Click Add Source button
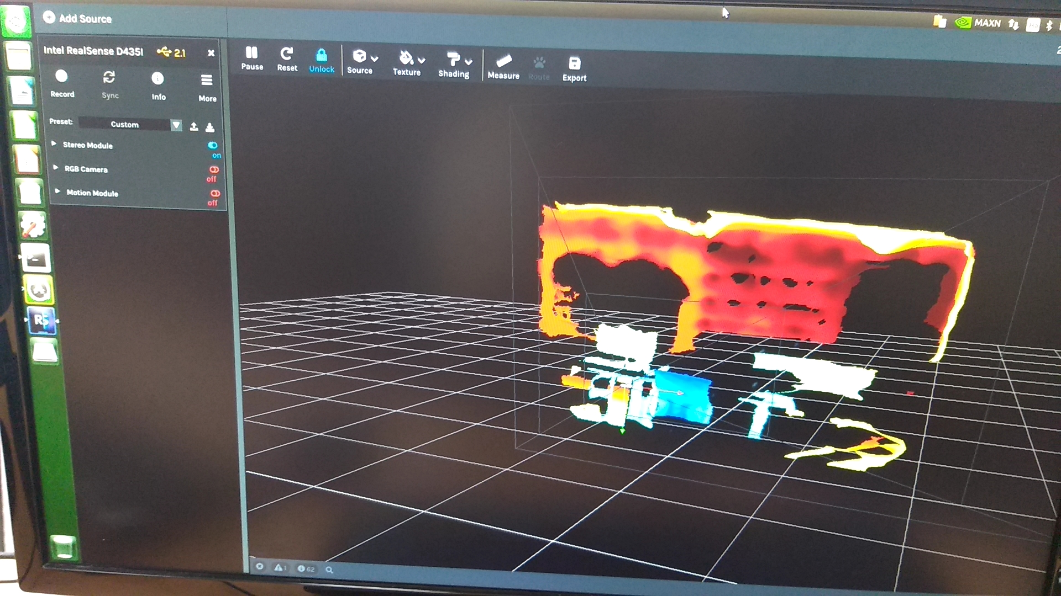 tap(77, 18)
